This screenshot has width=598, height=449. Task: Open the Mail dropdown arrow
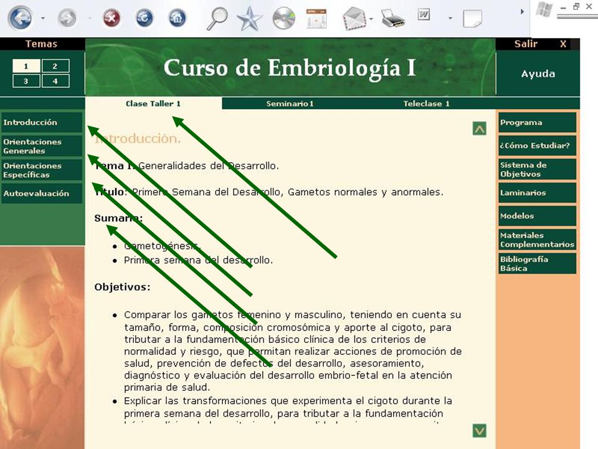371,18
